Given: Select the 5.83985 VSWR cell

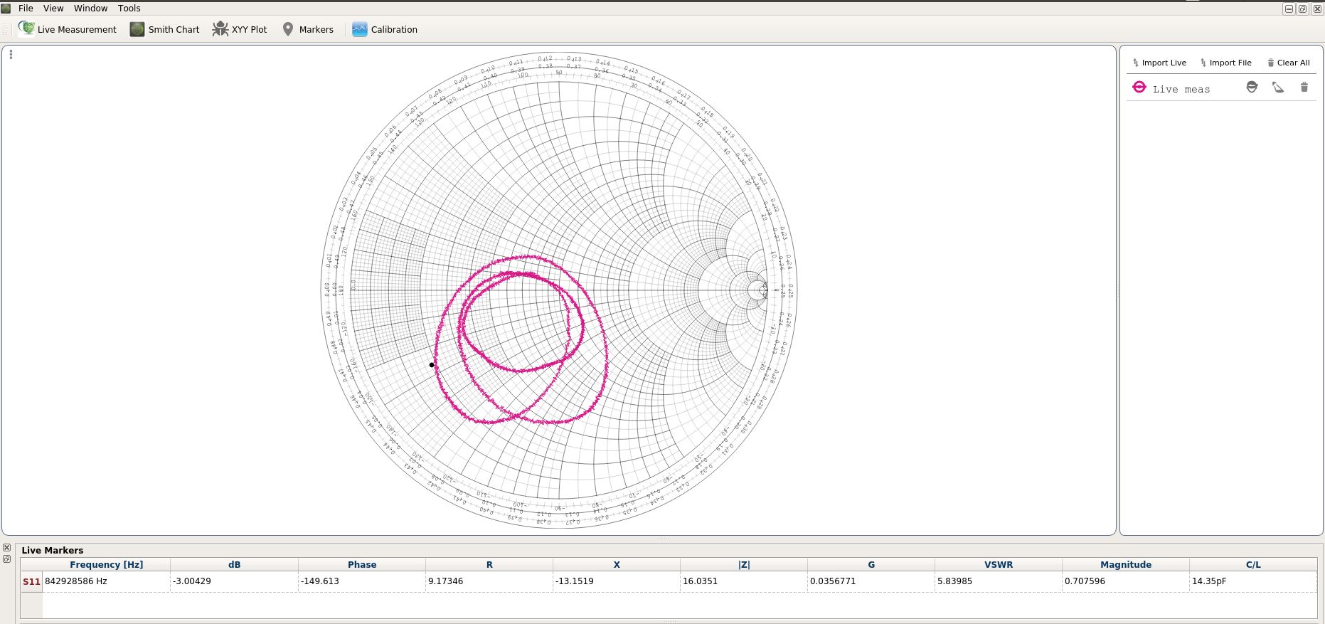Looking at the screenshot, I should 999,581.
